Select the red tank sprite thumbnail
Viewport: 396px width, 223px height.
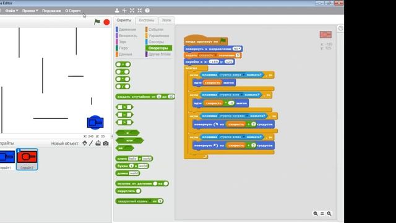27,159
